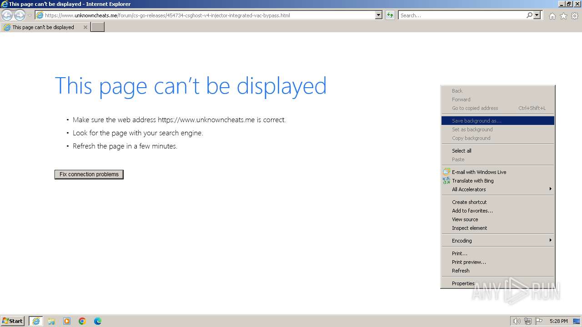Minimize the Internet Explorer window
This screenshot has height=327, width=582.
(562, 4)
